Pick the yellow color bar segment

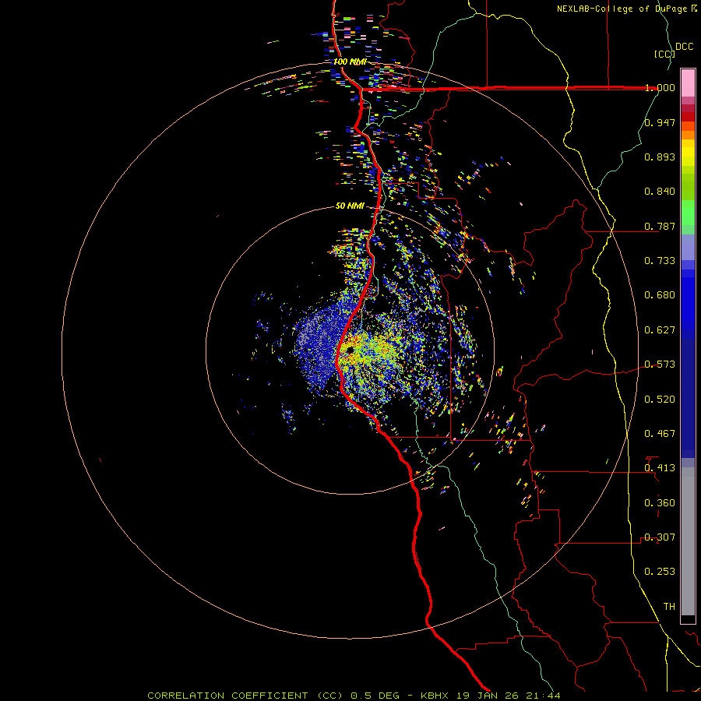click(x=688, y=153)
